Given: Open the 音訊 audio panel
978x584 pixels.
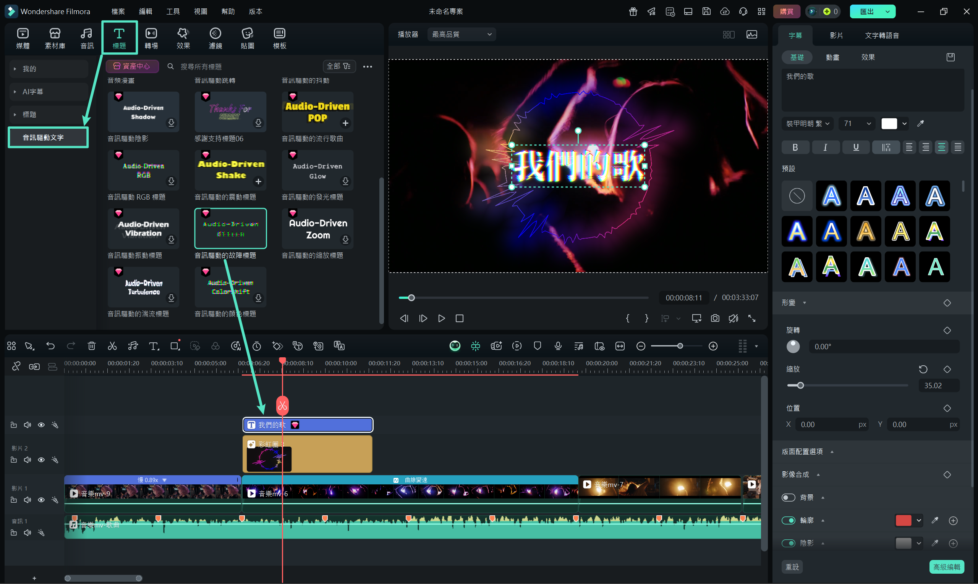Looking at the screenshot, I should (x=87, y=38).
